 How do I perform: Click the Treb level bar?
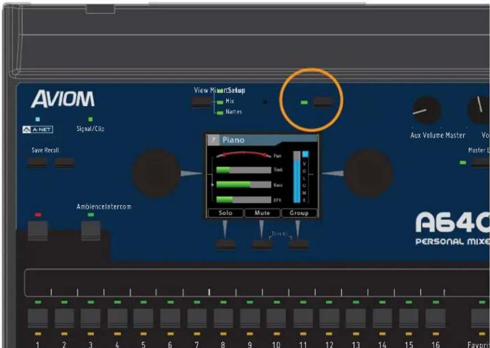(x=244, y=170)
